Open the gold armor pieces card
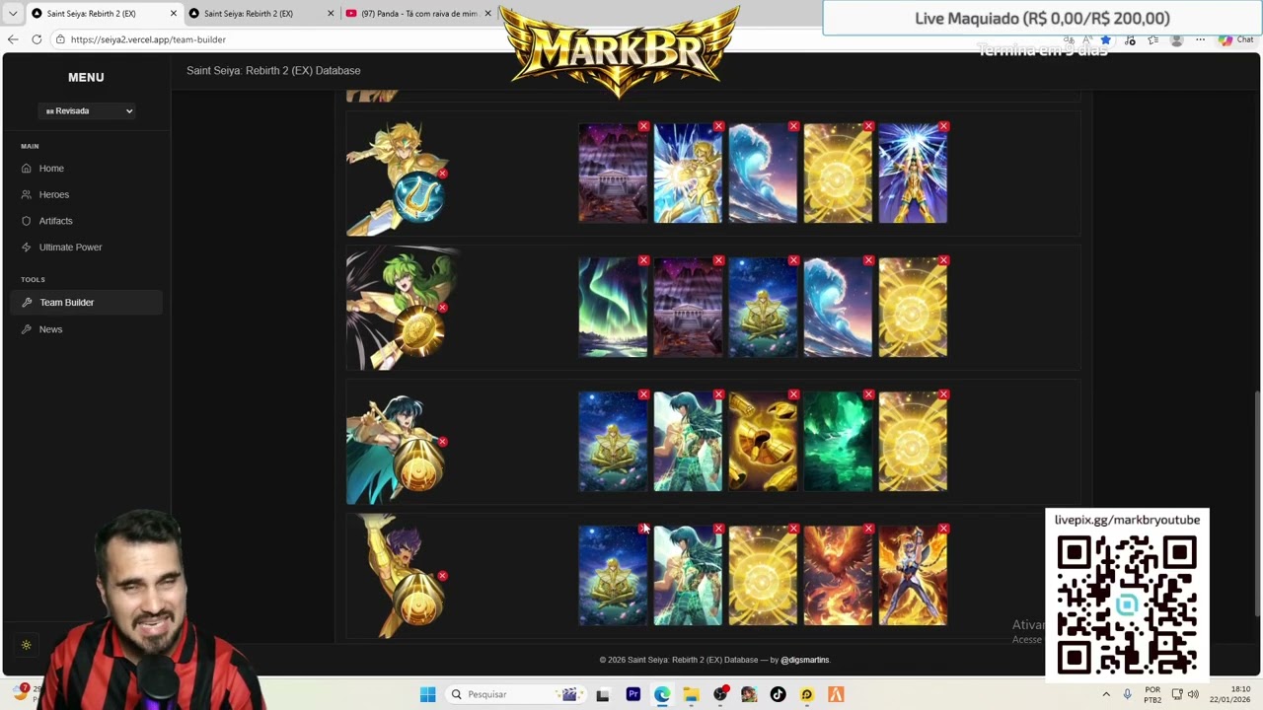The width and height of the screenshot is (1263, 710). (x=763, y=442)
